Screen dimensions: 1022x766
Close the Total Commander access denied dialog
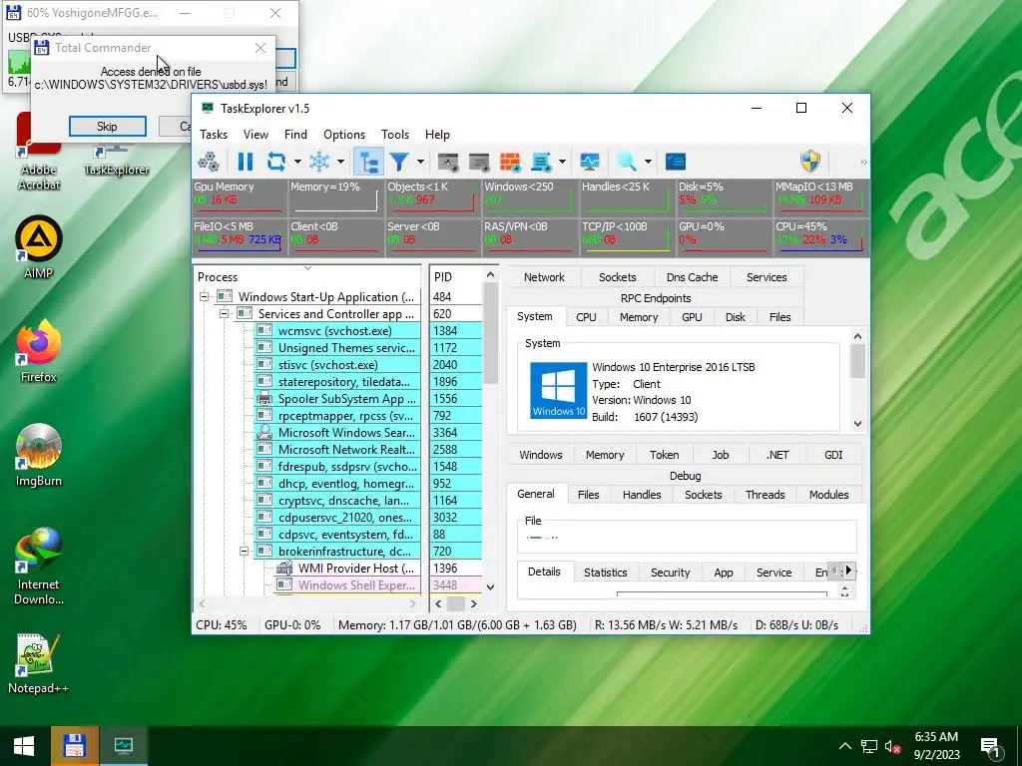pyautogui.click(x=260, y=48)
